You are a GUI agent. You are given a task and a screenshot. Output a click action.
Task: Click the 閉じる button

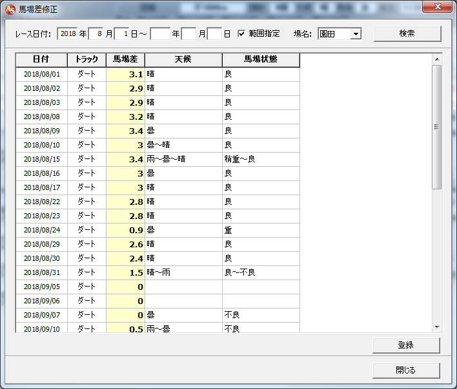pos(406,370)
